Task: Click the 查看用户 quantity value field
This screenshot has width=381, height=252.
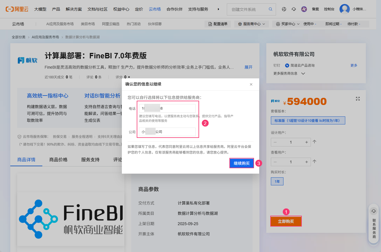Action: click(291, 162)
